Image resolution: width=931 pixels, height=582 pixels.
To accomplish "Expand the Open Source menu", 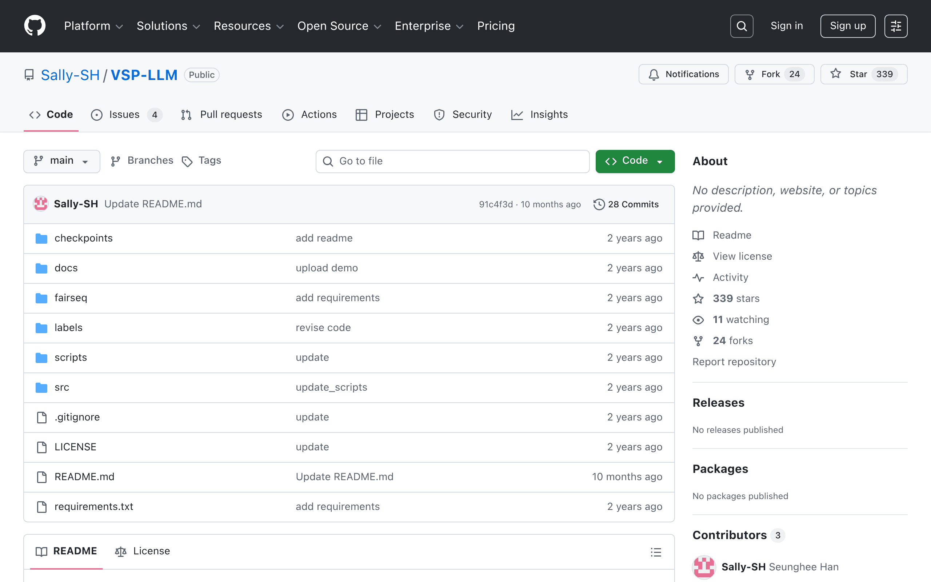I will [x=339, y=26].
